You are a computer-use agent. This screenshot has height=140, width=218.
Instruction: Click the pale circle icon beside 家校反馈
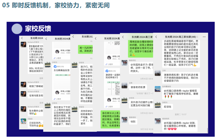(17, 29)
